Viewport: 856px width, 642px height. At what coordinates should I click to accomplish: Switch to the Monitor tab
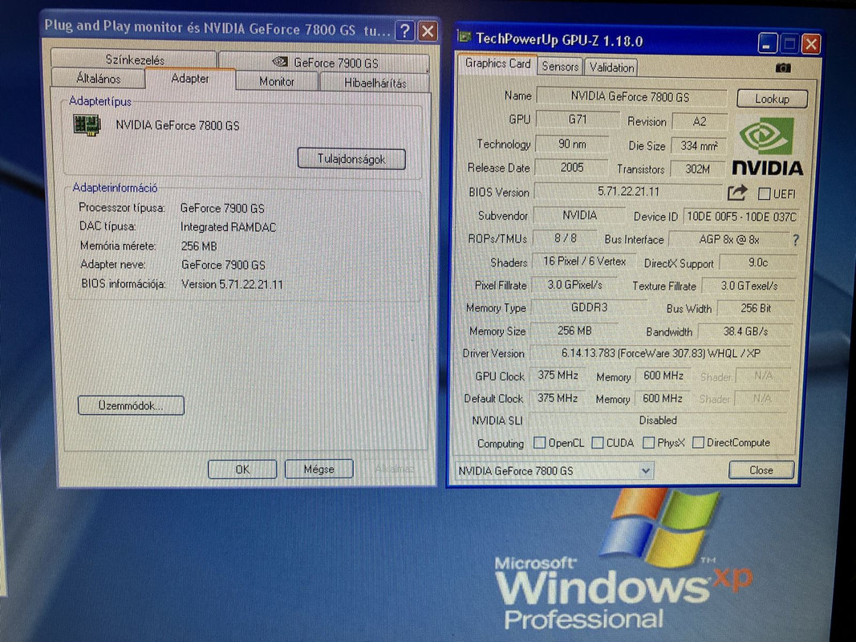coord(276,82)
